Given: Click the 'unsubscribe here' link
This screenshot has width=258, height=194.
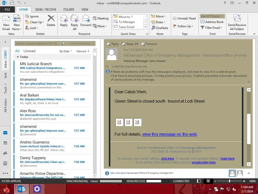Looking at the screenshot, I should [204, 162].
